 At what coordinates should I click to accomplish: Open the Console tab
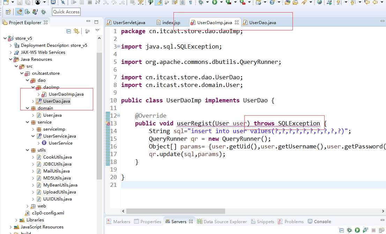click(x=322, y=221)
